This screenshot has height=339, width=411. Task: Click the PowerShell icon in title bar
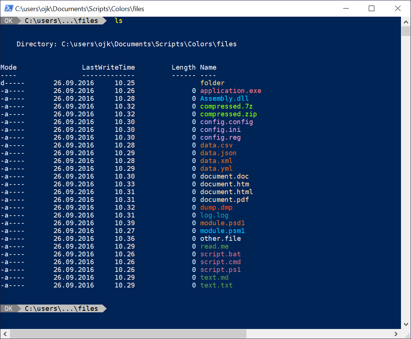9,9
